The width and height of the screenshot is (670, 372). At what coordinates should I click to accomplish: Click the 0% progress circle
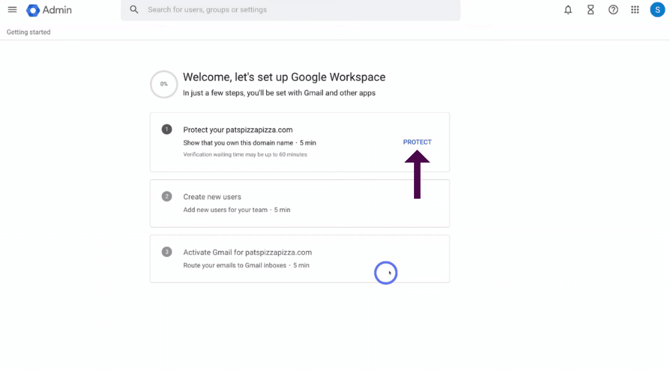click(163, 84)
